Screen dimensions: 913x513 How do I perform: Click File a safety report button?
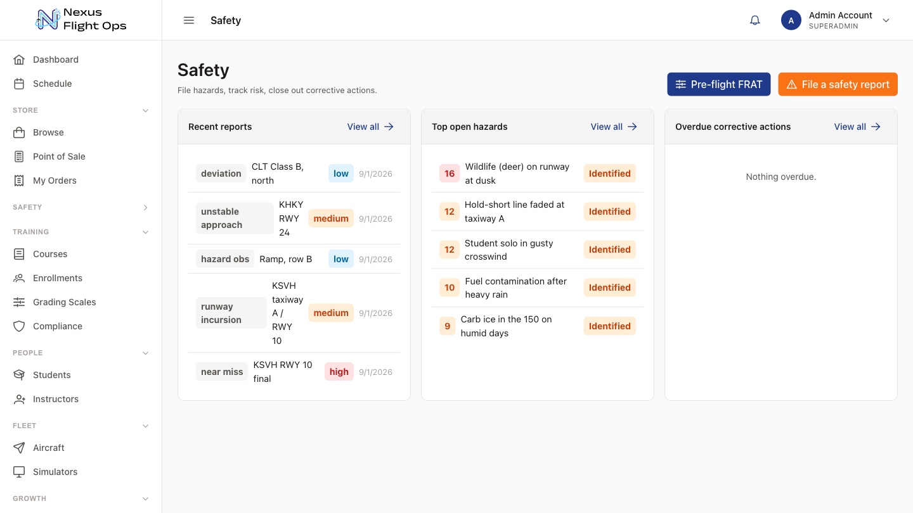coord(838,84)
